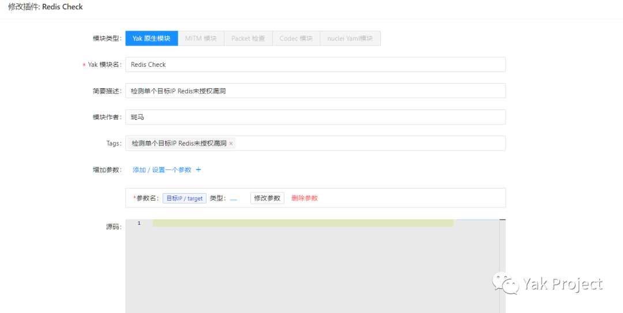The image size is (623, 313).
Task: Select the Packet 检查 module type
Action: tap(248, 39)
